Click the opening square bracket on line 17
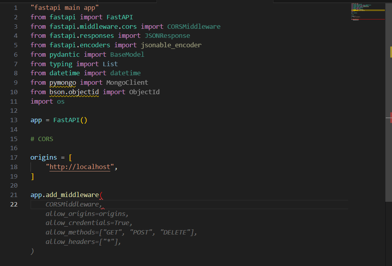The width and height of the screenshot is (392, 266). coord(70,158)
